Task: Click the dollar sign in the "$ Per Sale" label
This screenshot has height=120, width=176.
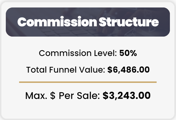Action: point(53,96)
